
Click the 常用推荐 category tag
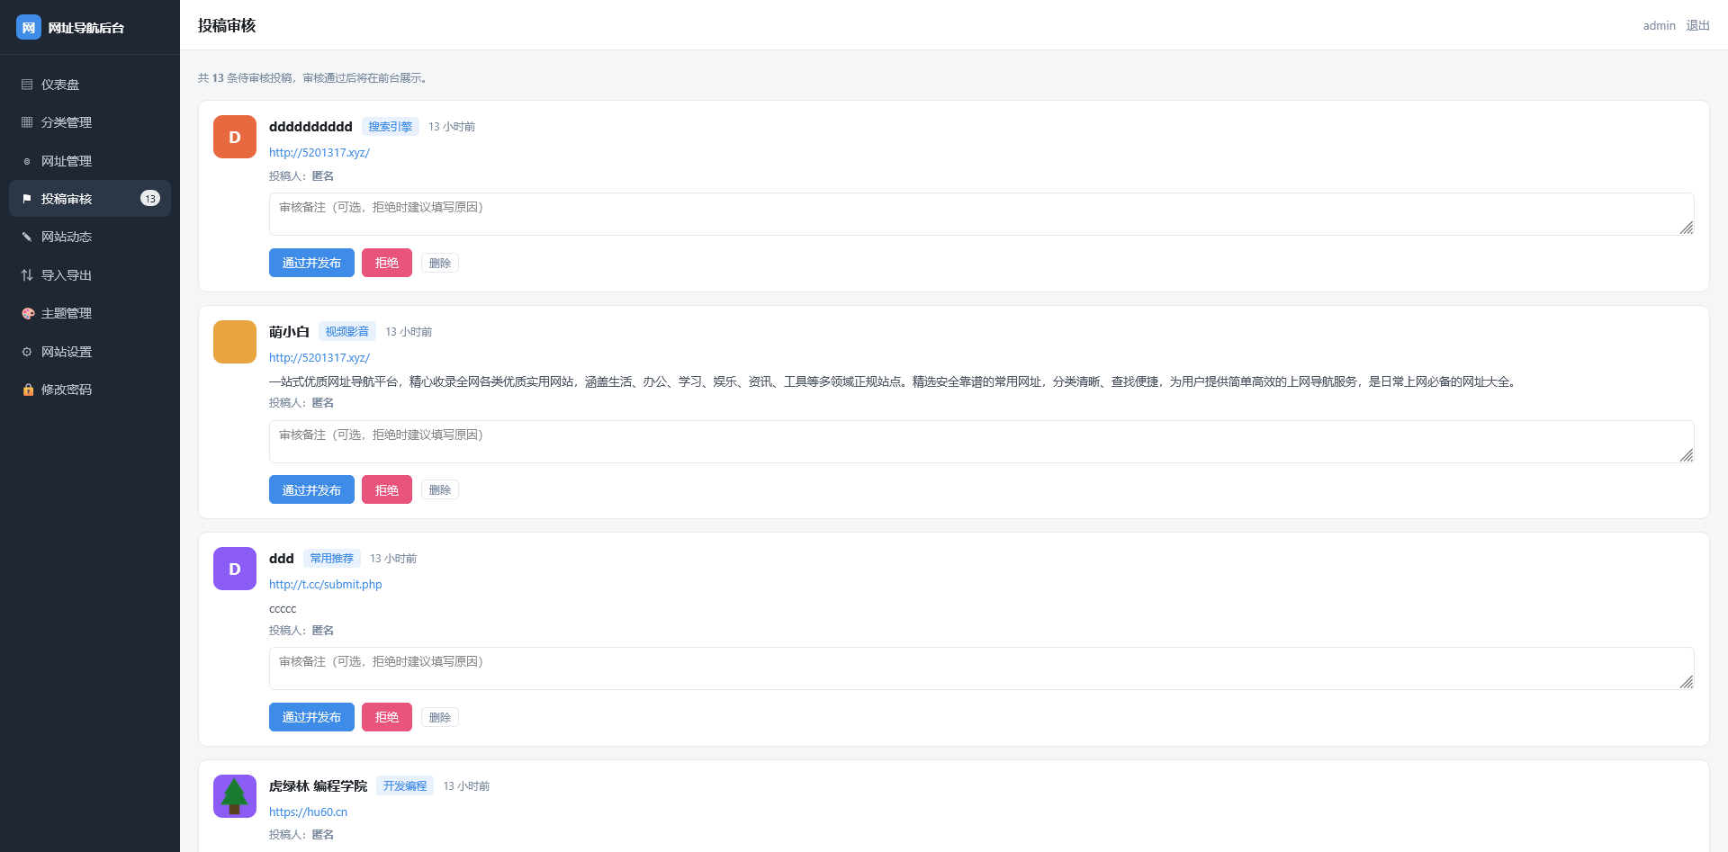tap(332, 559)
